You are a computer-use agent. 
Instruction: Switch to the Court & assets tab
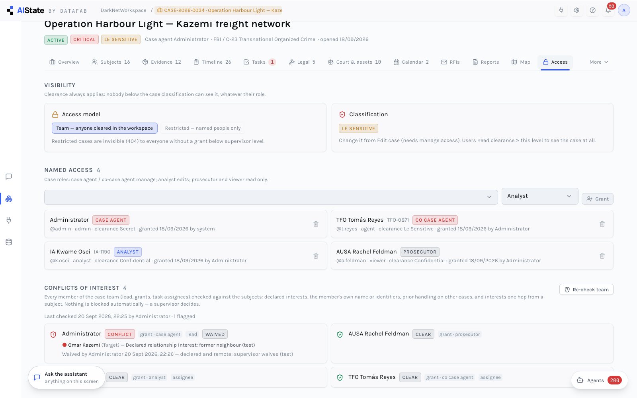(x=354, y=62)
